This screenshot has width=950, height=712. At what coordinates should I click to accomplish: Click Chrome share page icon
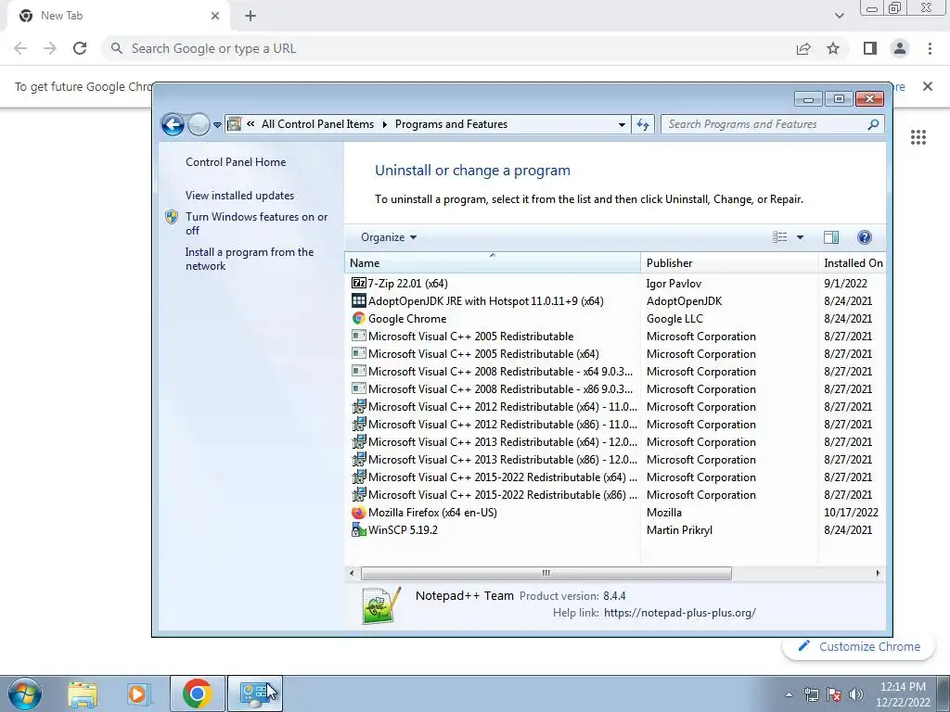click(803, 48)
